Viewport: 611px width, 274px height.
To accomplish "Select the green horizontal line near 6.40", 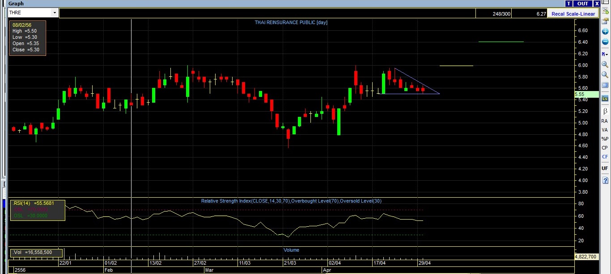I will point(501,42).
